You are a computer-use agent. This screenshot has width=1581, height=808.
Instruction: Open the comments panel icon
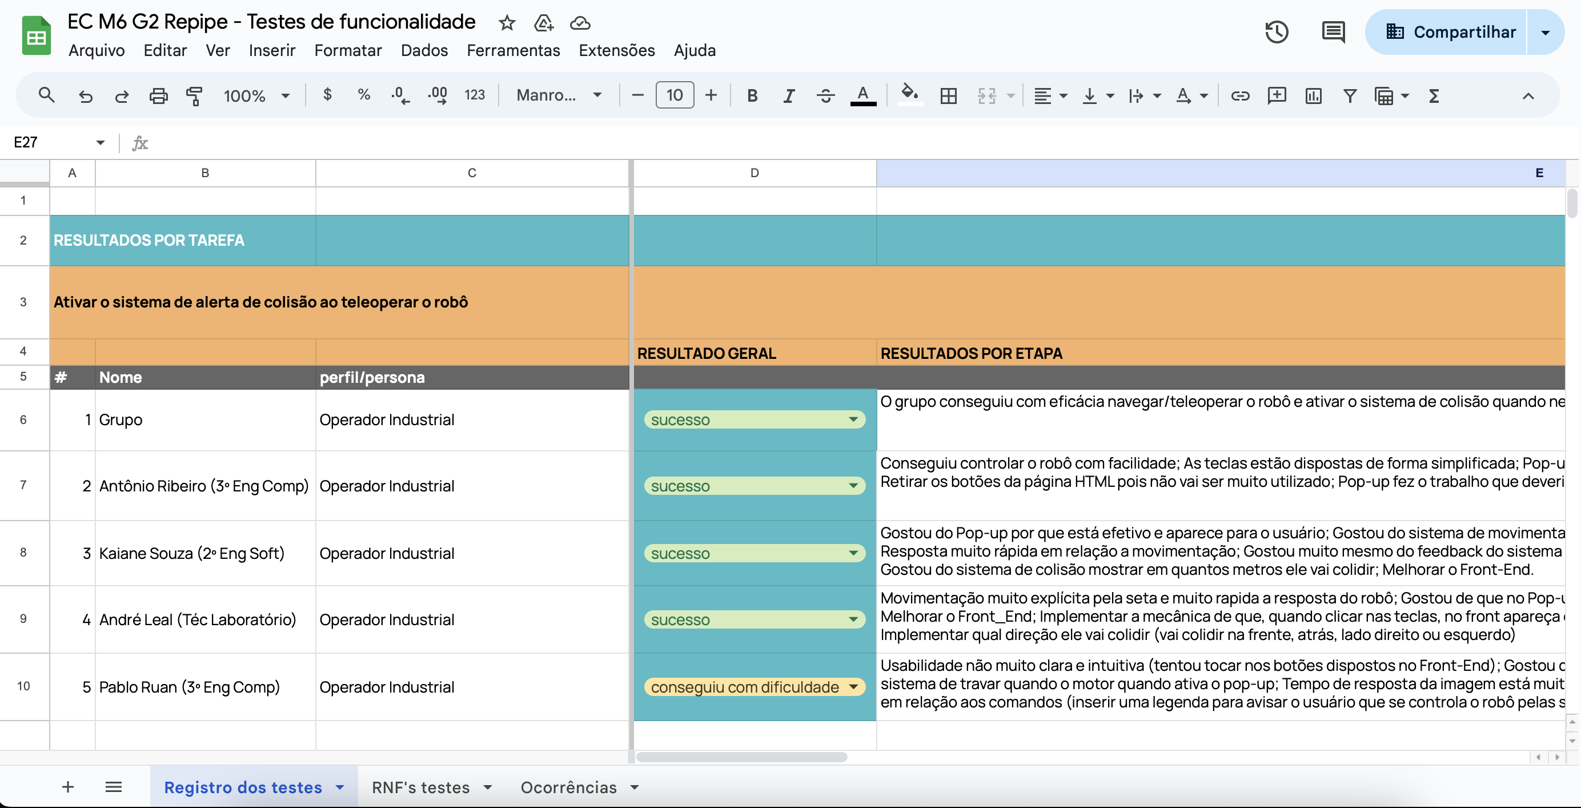(1333, 32)
